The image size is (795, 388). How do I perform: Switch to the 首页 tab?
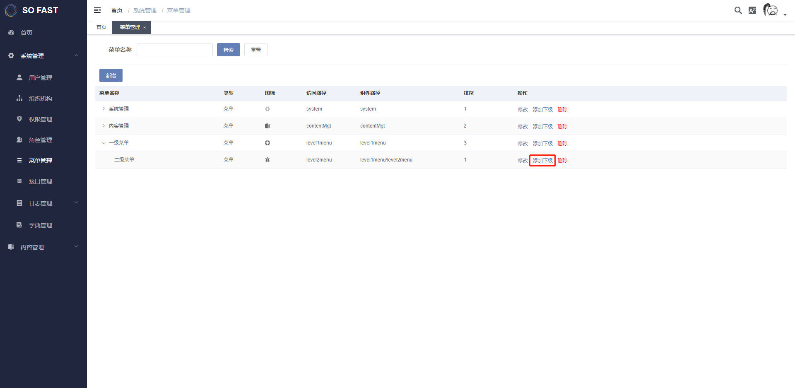click(101, 27)
